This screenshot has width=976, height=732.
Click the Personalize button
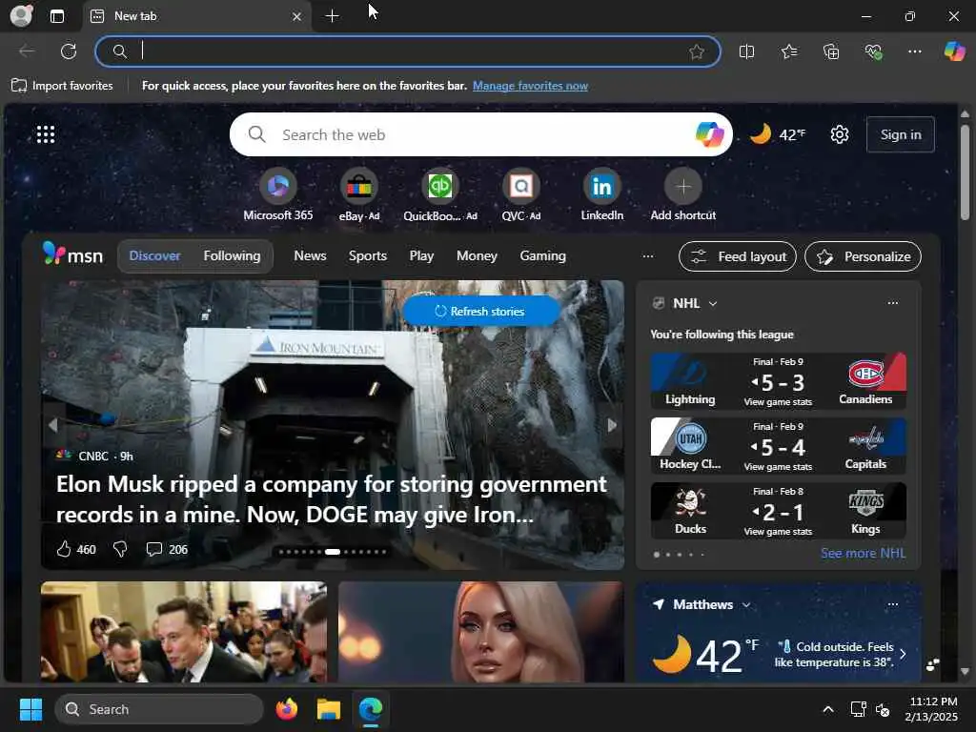863,256
